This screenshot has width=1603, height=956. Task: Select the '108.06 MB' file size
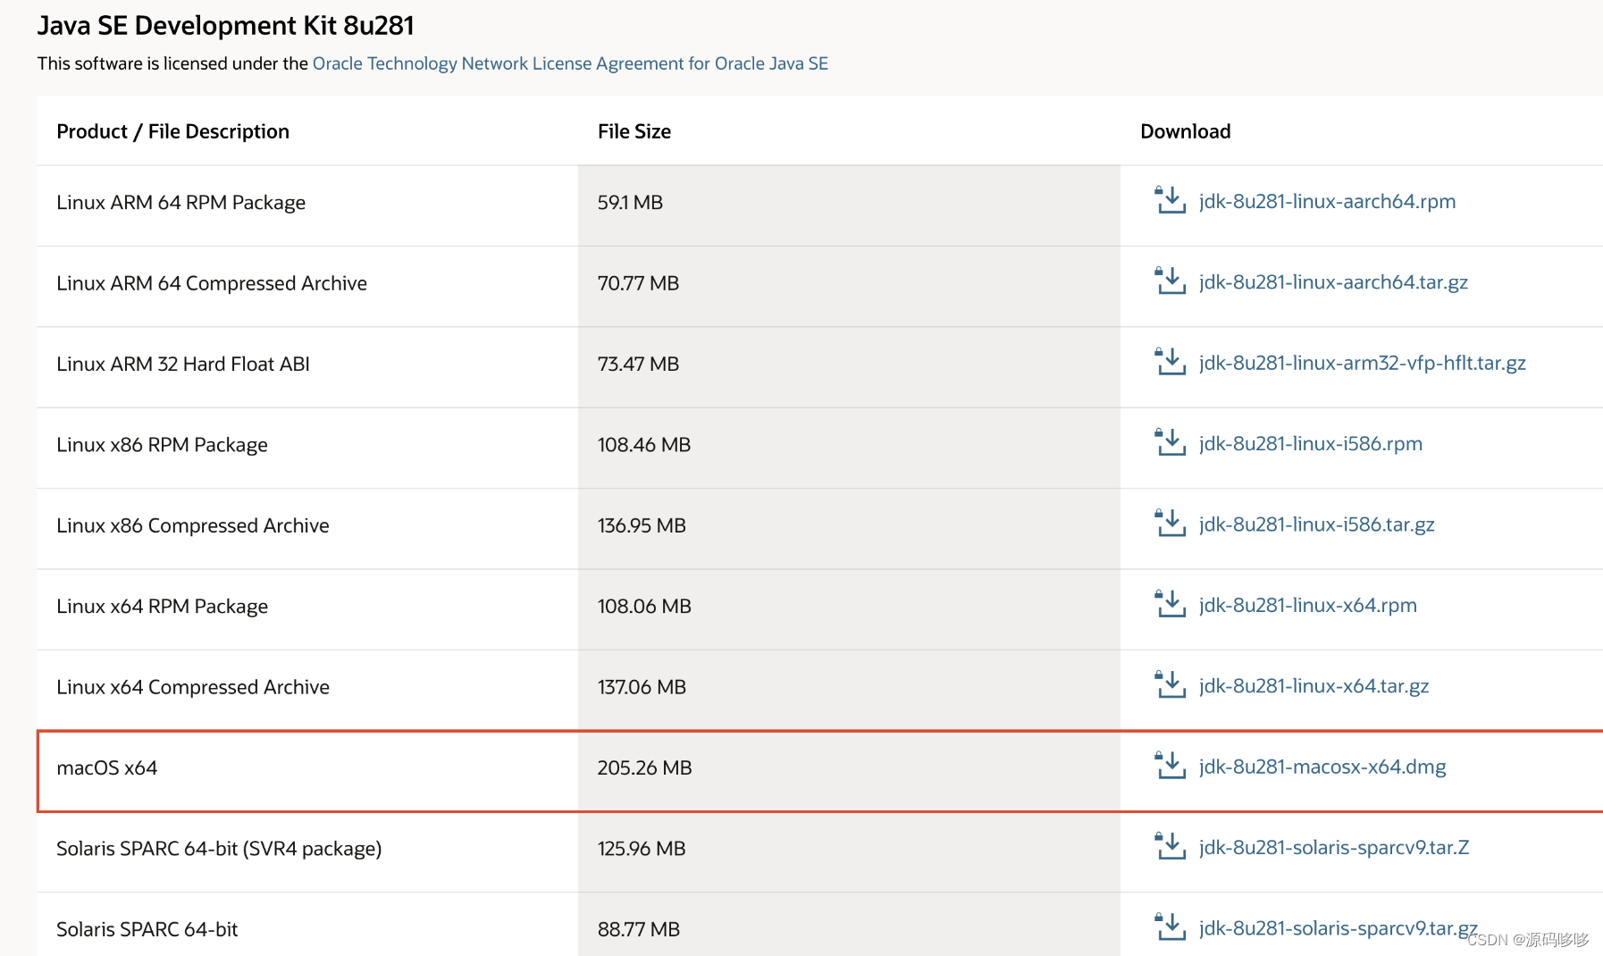coord(644,606)
